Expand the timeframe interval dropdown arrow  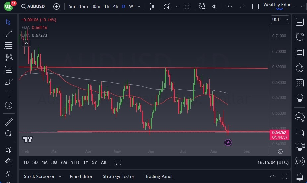pyautogui.click(x=139, y=6)
